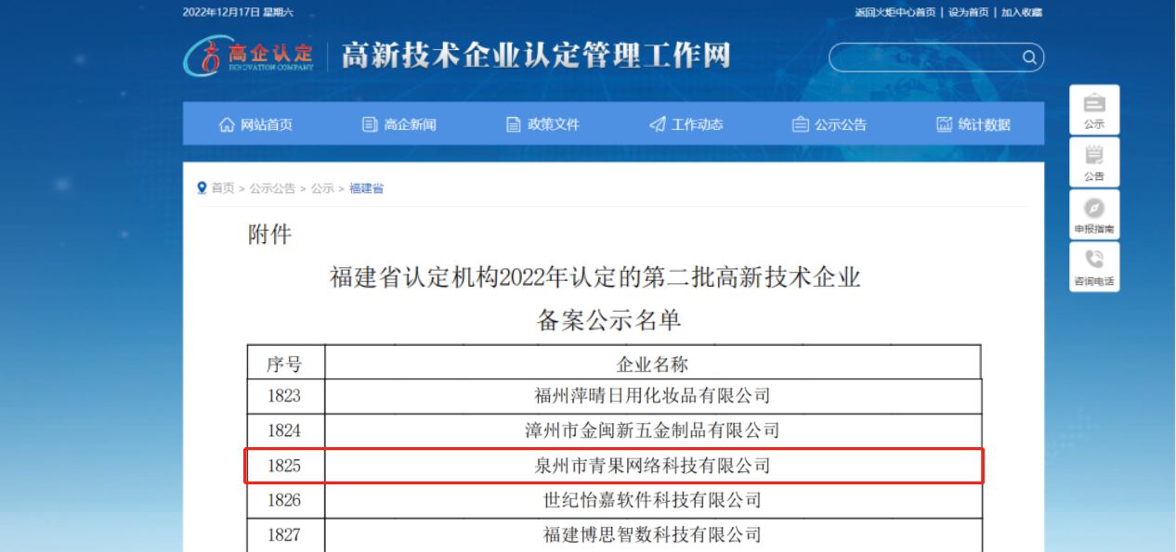Open the 申报指南 compass icon
The width and height of the screenshot is (1176, 552).
(x=1094, y=208)
